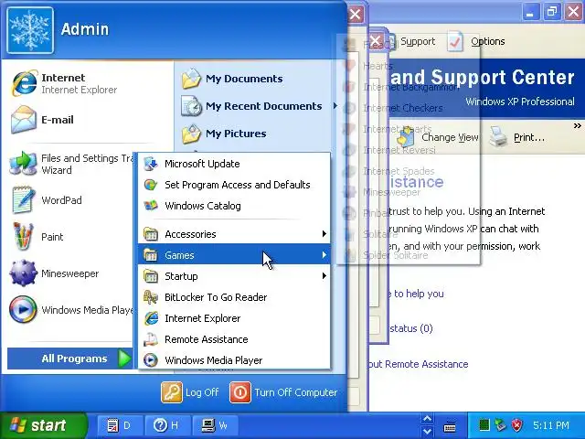Image resolution: width=585 pixels, height=439 pixels.
Task: Expand the Accessories submenu
Action: (234, 234)
